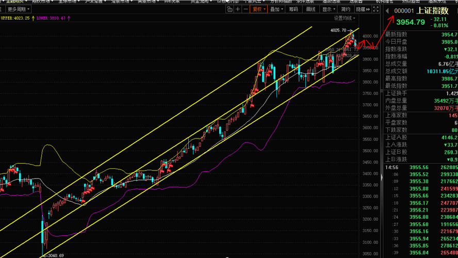Click the 内盘总量 35492万 value
Image resolution: width=458 pixels, height=258 pixels.
tap(446, 101)
